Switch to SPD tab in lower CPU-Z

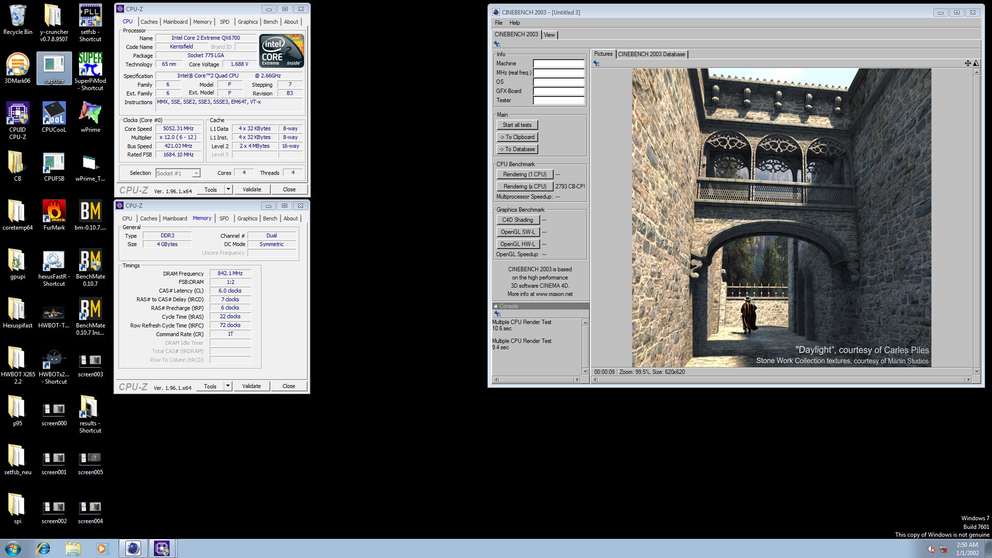[x=224, y=218]
